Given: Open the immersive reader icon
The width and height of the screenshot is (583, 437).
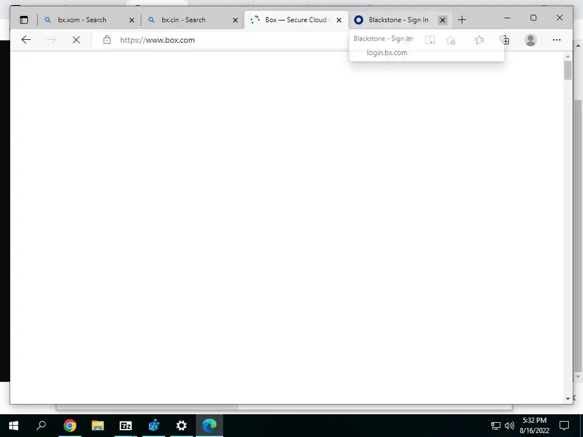Looking at the screenshot, I should [430, 40].
